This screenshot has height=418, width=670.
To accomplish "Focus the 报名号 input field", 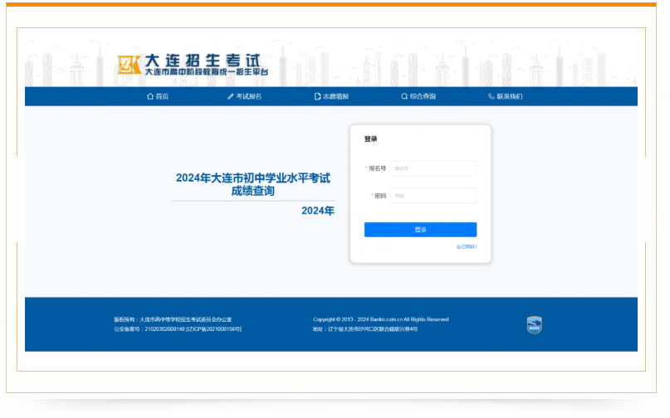I will (x=433, y=168).
